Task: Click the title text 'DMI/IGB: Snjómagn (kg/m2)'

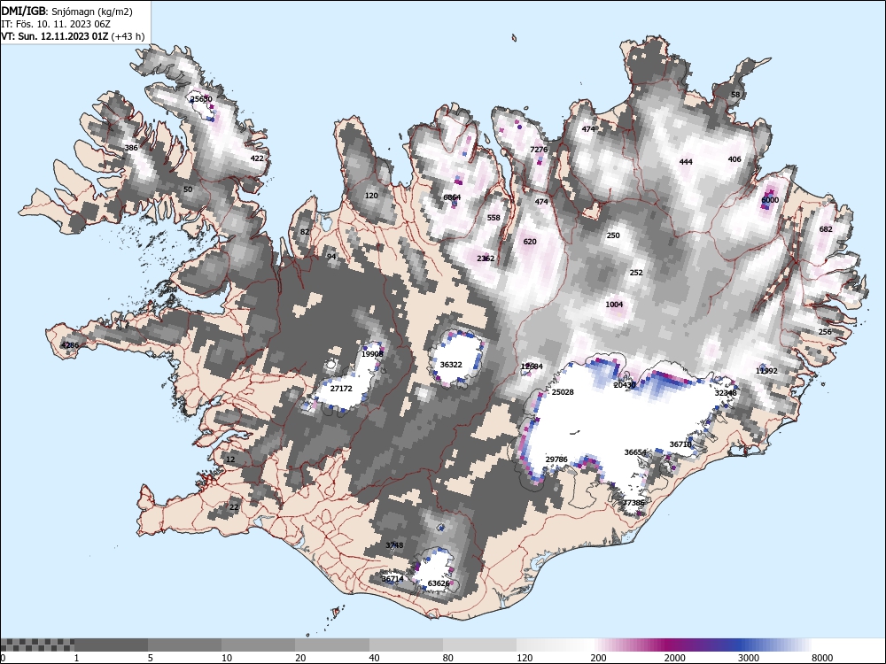Action: (67, 12)
